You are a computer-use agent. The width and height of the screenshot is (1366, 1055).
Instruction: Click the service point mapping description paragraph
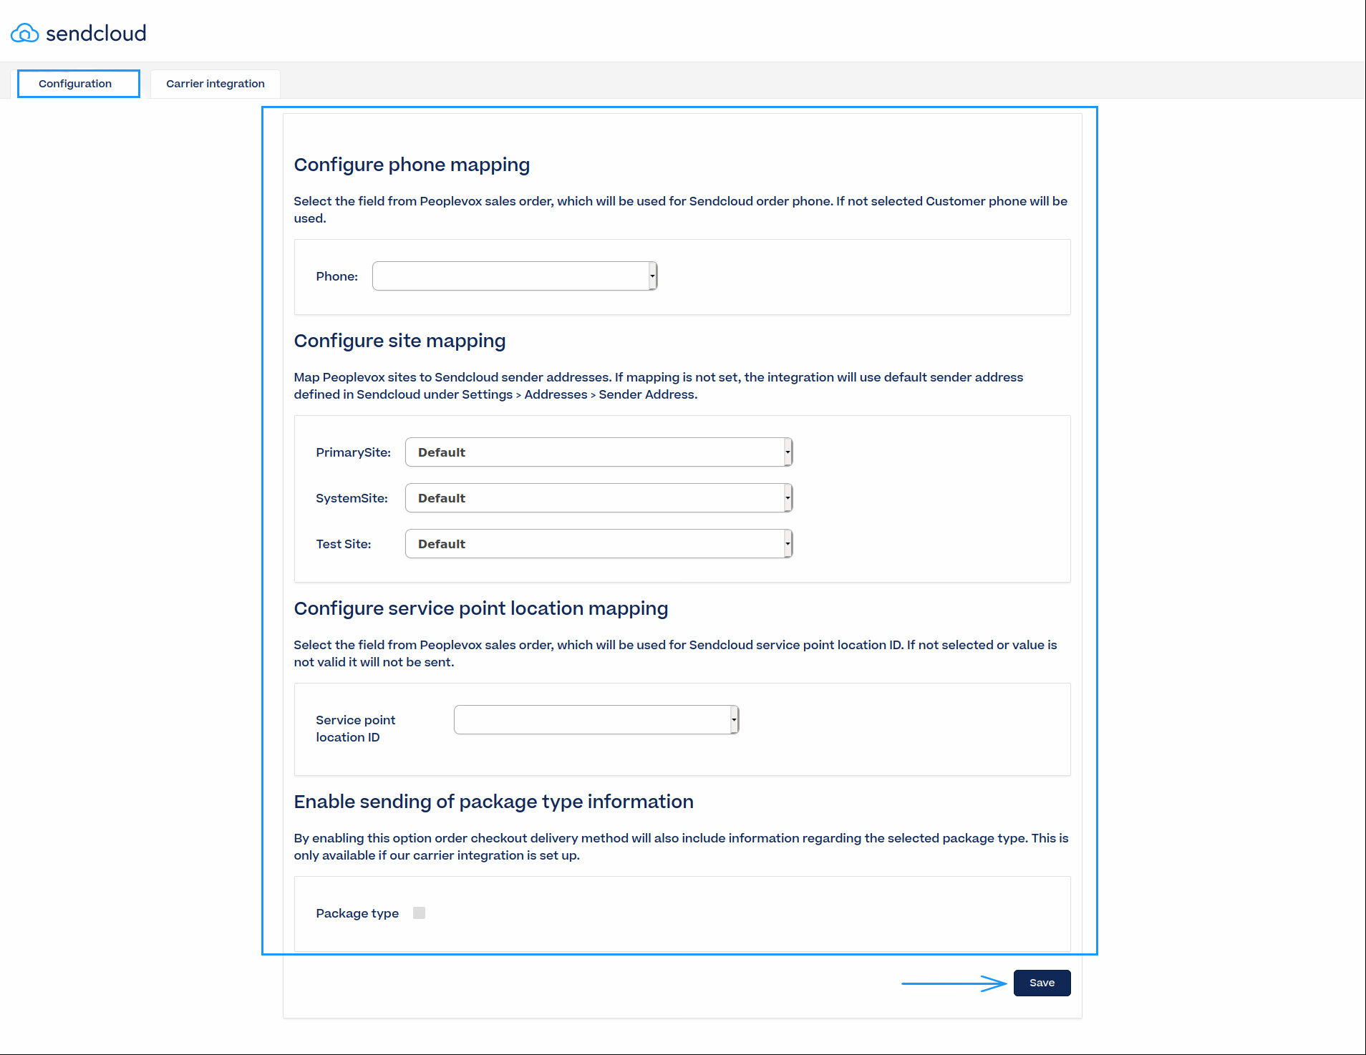[x=676, y=653]
